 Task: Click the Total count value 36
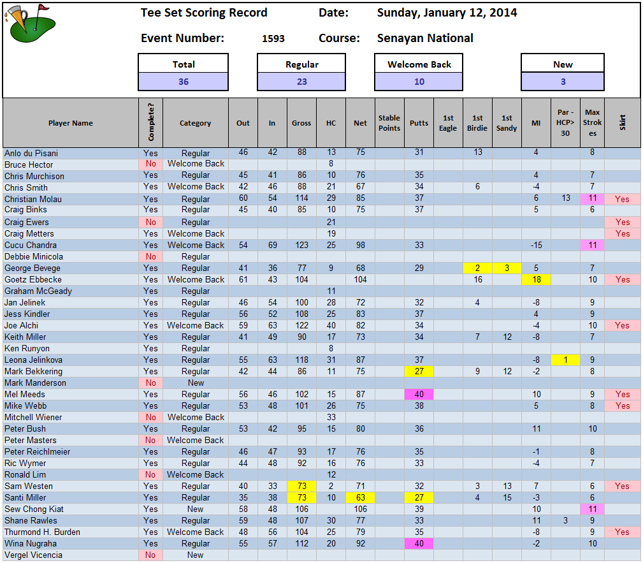(x=183, y=82)
